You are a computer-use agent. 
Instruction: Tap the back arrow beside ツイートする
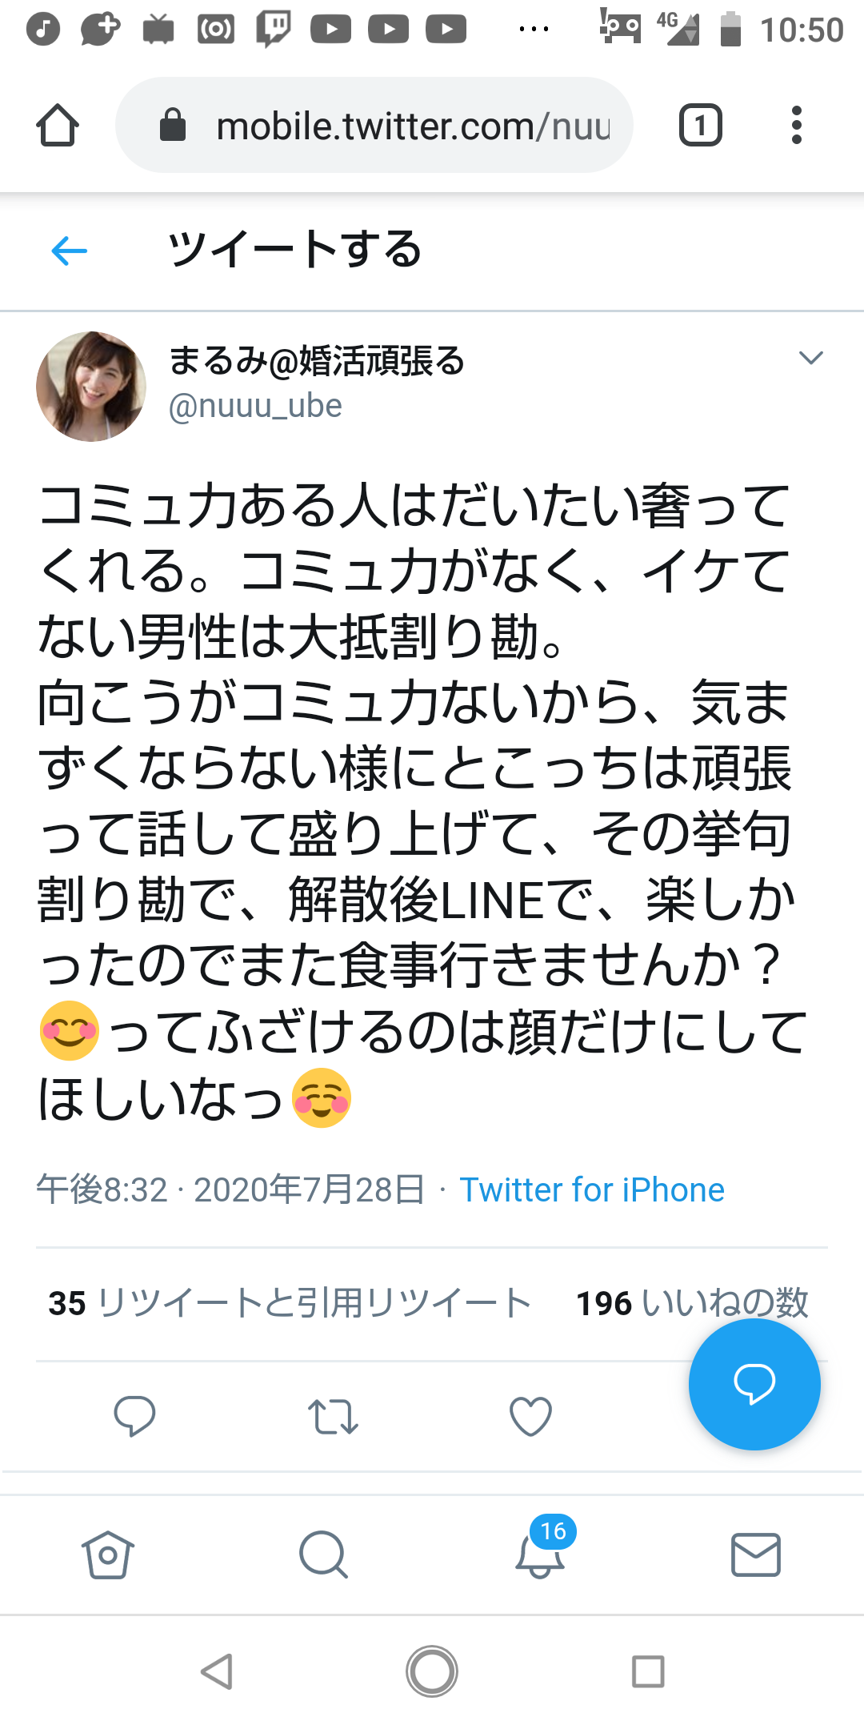(x=69, y=251)
